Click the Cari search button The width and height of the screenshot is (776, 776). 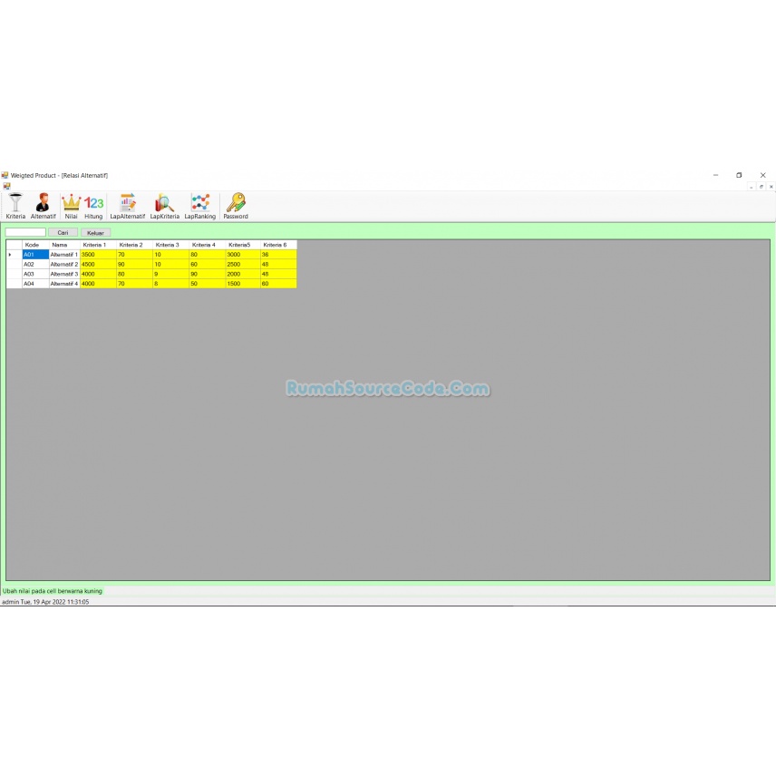[63, 233]
